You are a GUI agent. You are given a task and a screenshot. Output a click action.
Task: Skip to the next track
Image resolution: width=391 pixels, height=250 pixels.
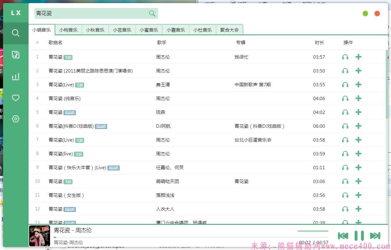tap(375, 236)
